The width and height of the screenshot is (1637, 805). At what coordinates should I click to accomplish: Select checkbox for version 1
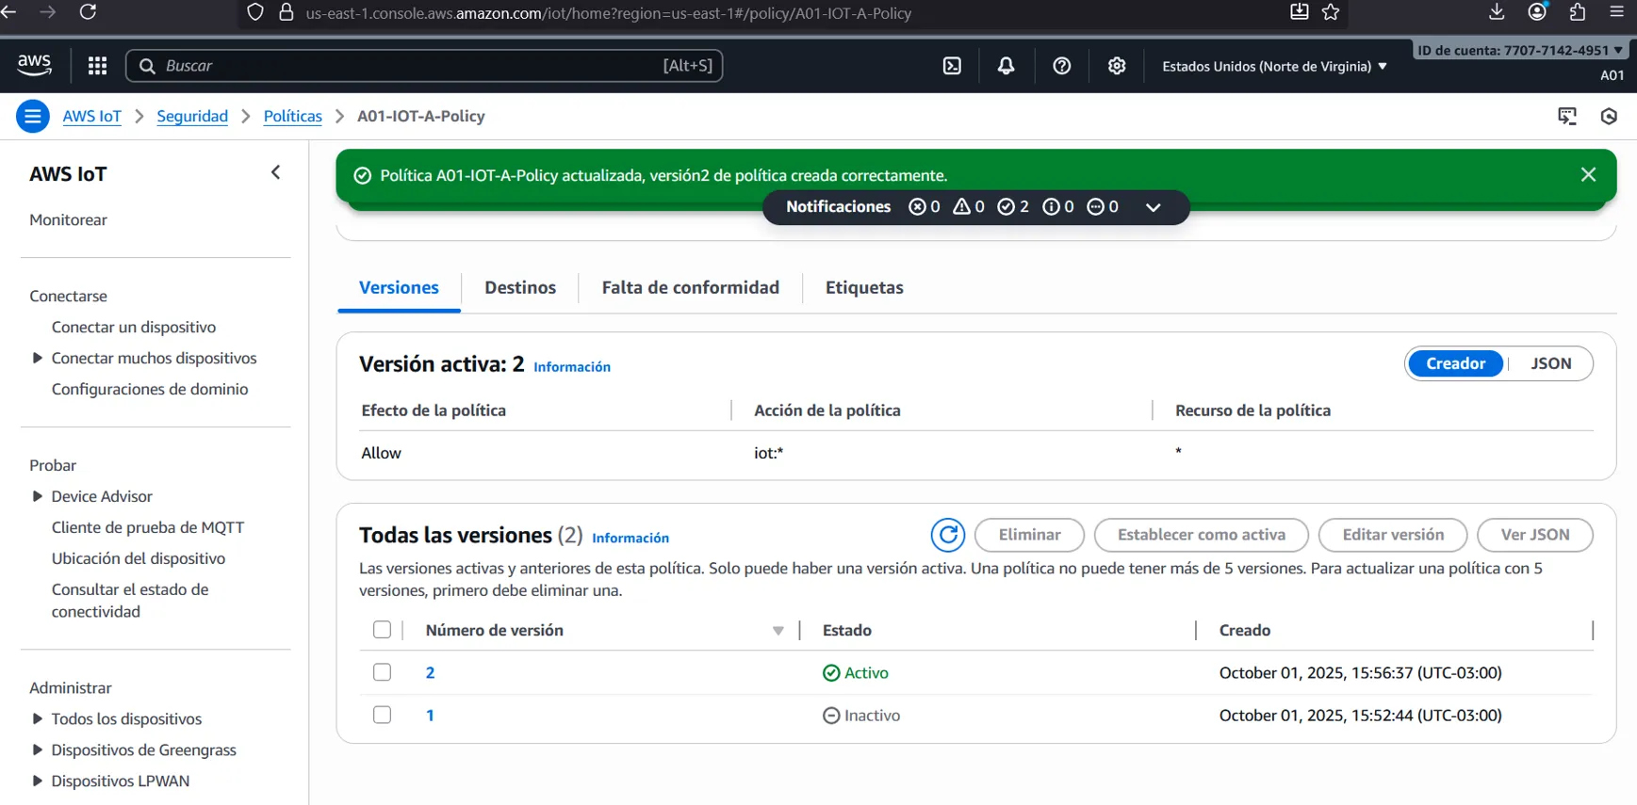pyautogui.click(x=382, y=715)
